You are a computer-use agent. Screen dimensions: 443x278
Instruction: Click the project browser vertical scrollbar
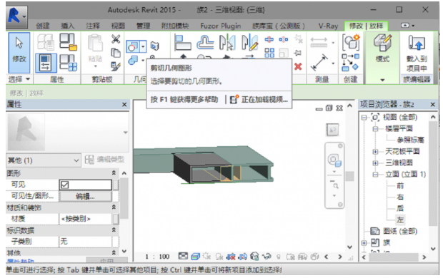pos(432,181)
